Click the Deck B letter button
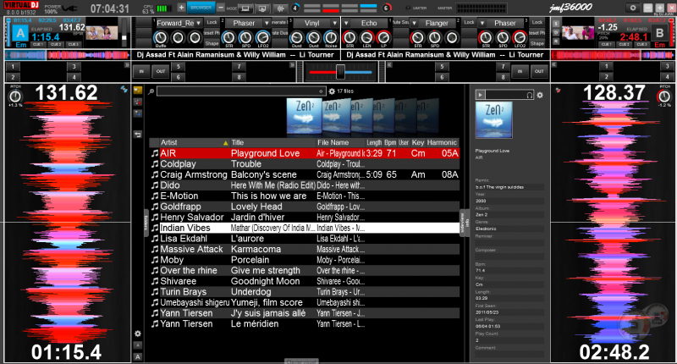 coord(660,32)
